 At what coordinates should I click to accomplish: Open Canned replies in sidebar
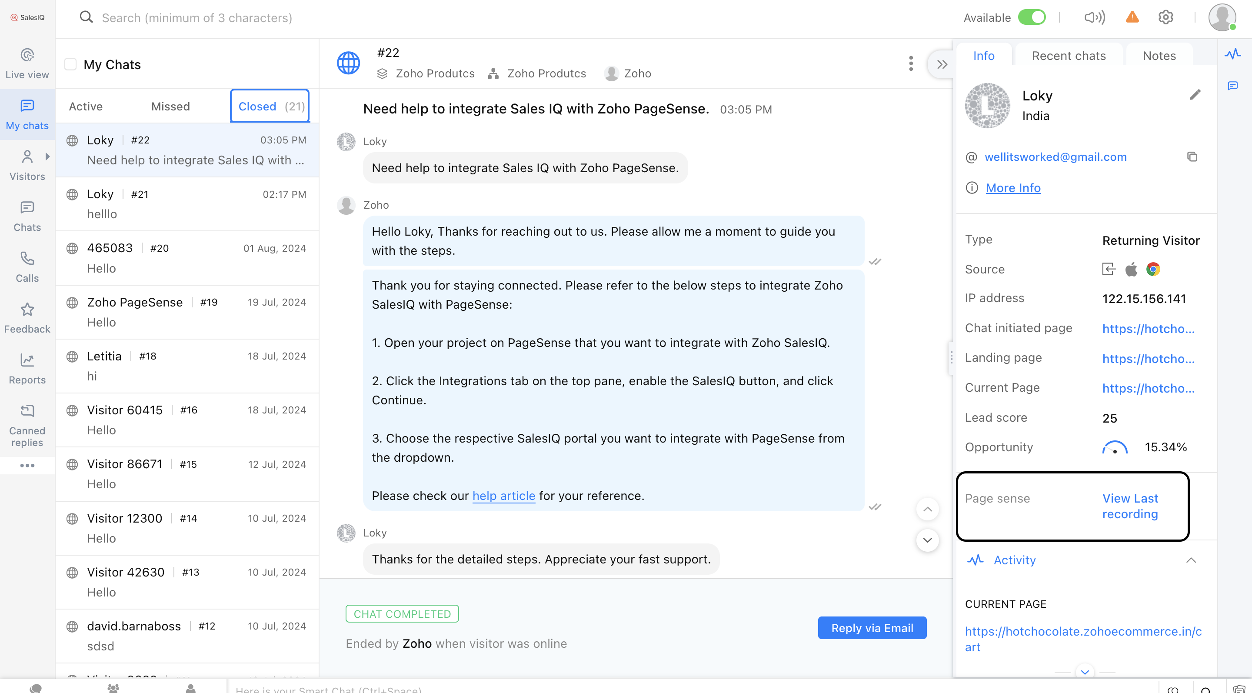(x=27, y=426)
